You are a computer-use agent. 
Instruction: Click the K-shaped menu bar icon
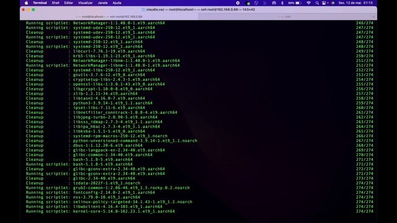[x=265, y=3]
